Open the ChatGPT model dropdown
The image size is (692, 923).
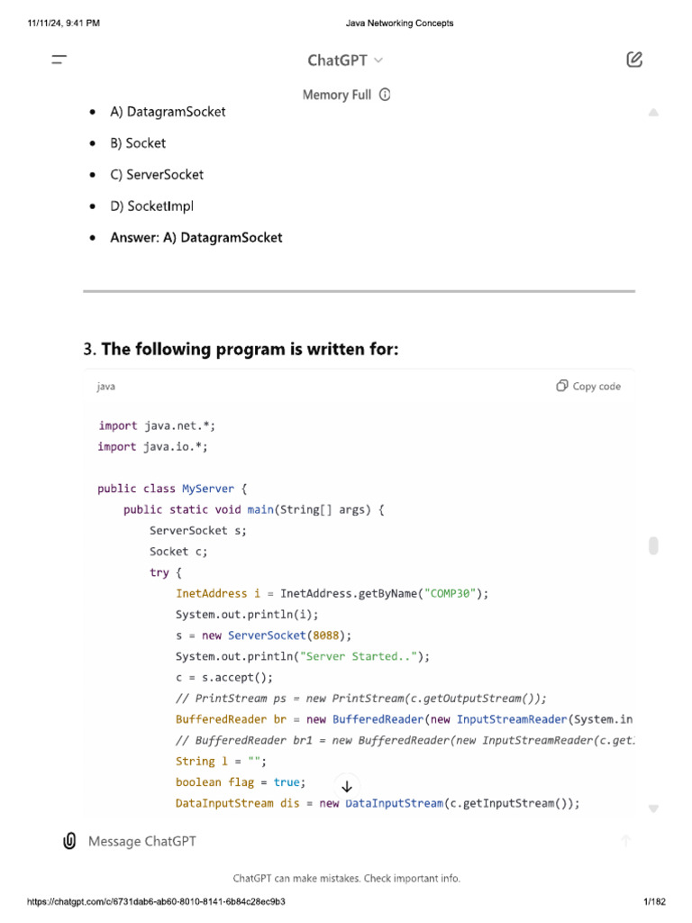pos(337,60)
